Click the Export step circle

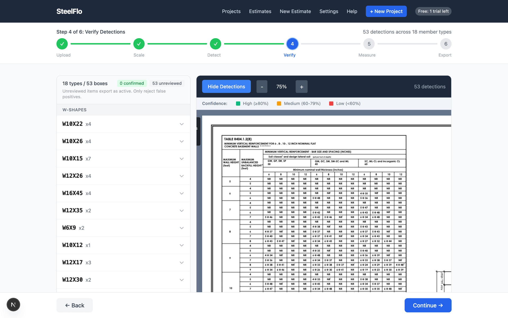tap(446, 44)
